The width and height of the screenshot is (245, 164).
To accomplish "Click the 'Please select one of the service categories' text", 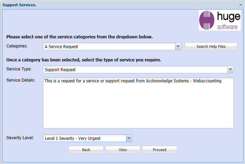I will click(x=79, y=37).
